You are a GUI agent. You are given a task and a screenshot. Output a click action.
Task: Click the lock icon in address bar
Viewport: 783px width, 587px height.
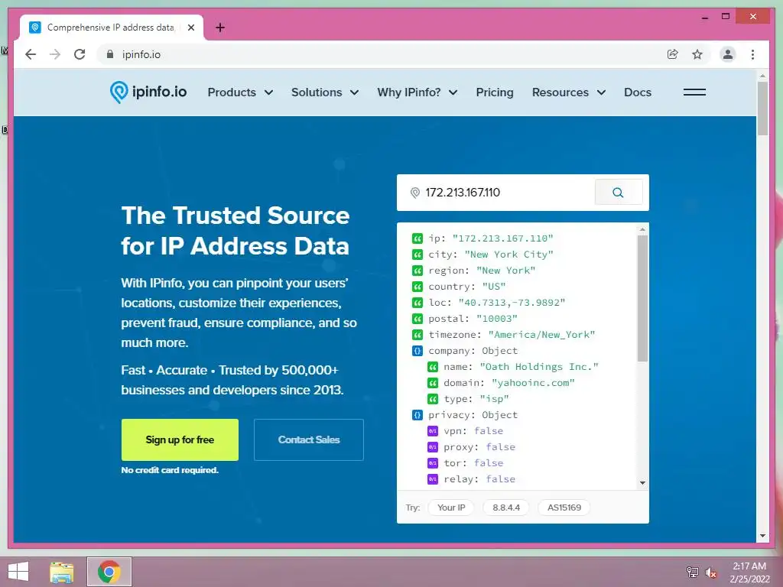(110, 54)
